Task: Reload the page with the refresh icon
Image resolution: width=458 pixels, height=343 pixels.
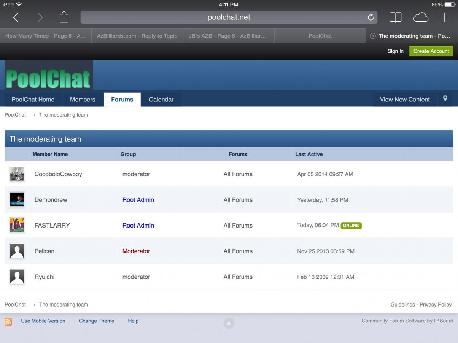Action: point(371,17)
